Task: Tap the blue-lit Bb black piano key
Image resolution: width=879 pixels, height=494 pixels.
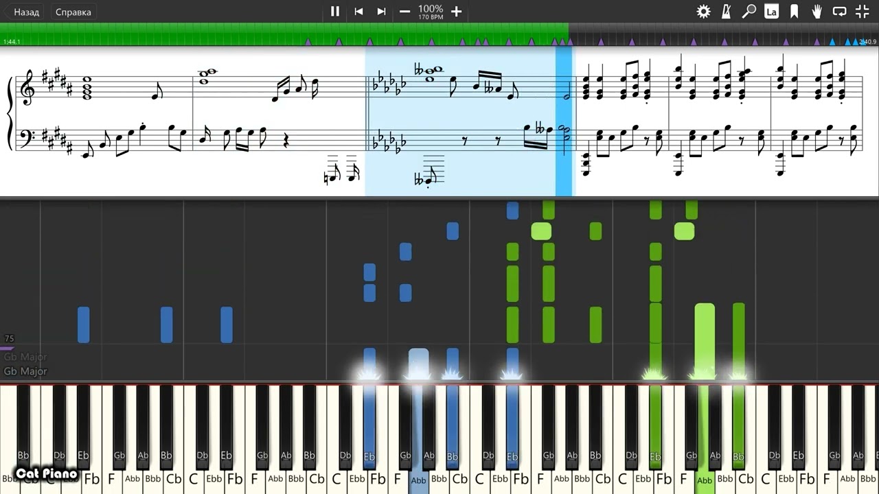Action: (x=452, y=425)
